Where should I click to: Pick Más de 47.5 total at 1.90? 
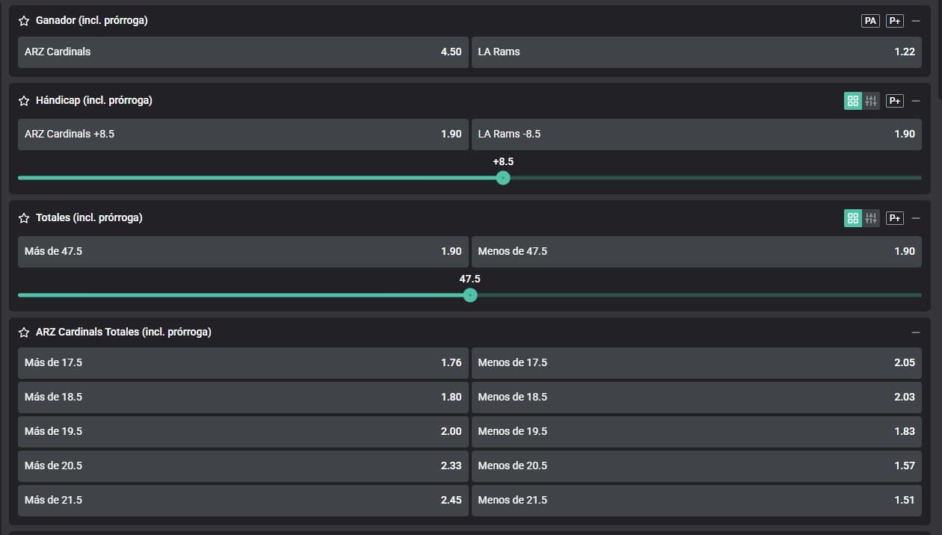pyautogui.click(x=243, y=252)
